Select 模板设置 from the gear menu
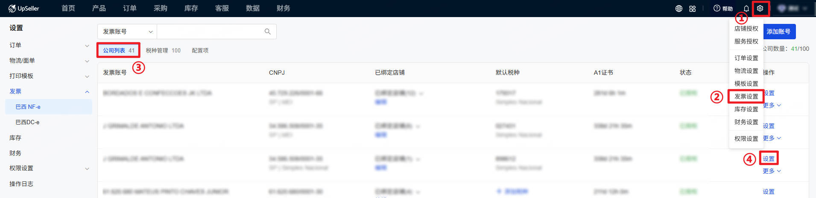This screenshot has width=816, height=198. (x=746, y=84)
